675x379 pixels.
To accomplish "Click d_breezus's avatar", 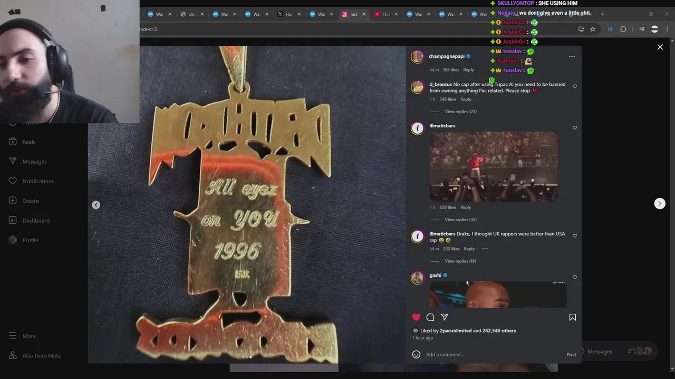I will pyautogui.click(x=418, y=87).
